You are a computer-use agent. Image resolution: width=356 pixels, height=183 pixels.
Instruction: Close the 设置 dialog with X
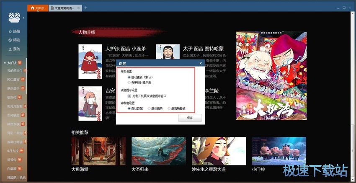point(201,64)
